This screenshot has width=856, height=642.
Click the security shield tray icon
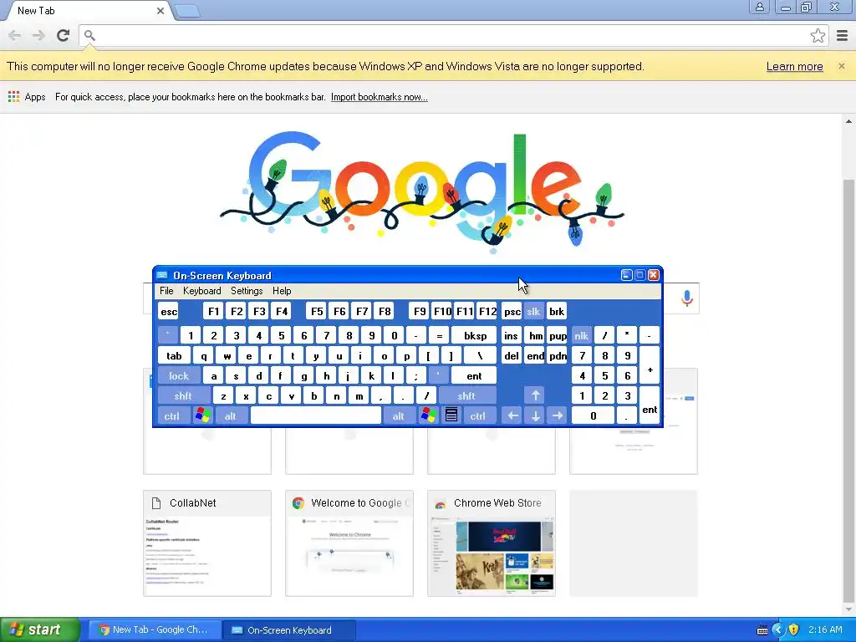coord(794,630)
